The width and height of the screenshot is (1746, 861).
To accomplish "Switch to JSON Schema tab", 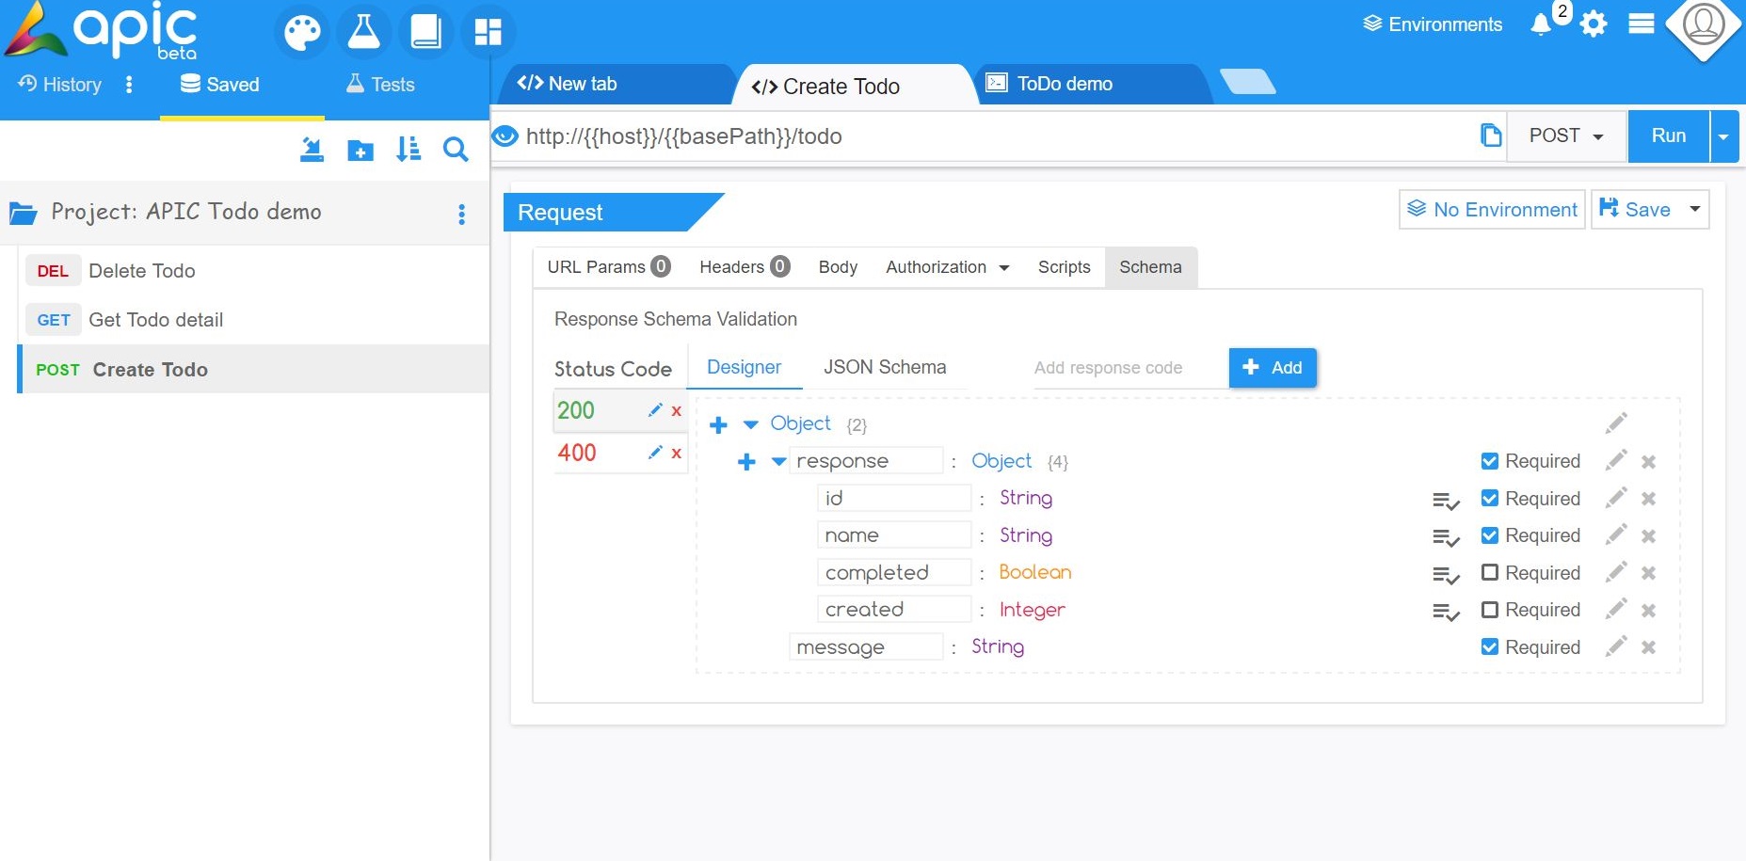I will point(885,367).
